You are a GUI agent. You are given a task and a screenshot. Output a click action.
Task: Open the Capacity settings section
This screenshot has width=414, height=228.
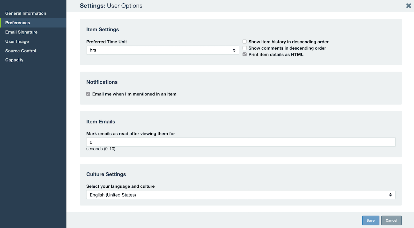tap(14, 60)
